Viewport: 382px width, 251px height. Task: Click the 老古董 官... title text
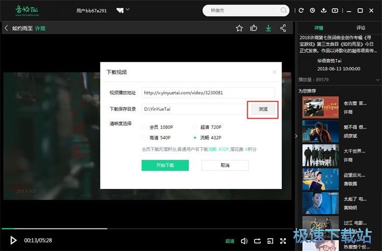[x=355, y=103]
